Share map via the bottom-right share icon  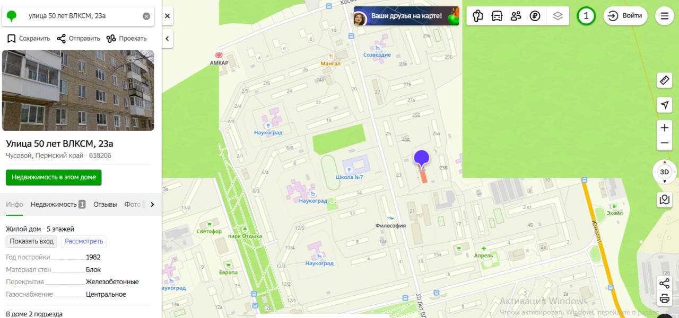point(665,283)
